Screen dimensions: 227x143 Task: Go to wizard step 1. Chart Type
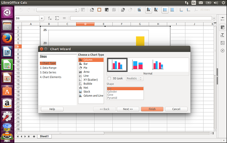tap(48, 63)
